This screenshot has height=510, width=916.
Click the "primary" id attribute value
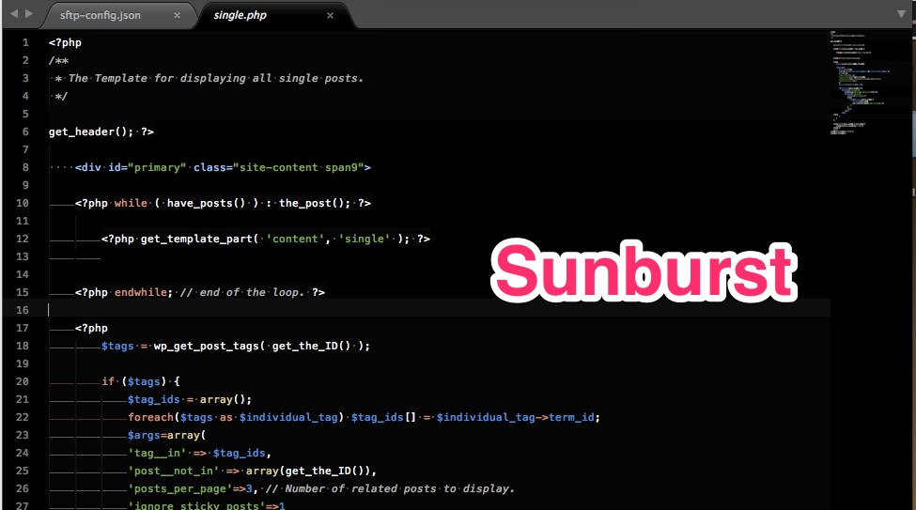[158, 167]
